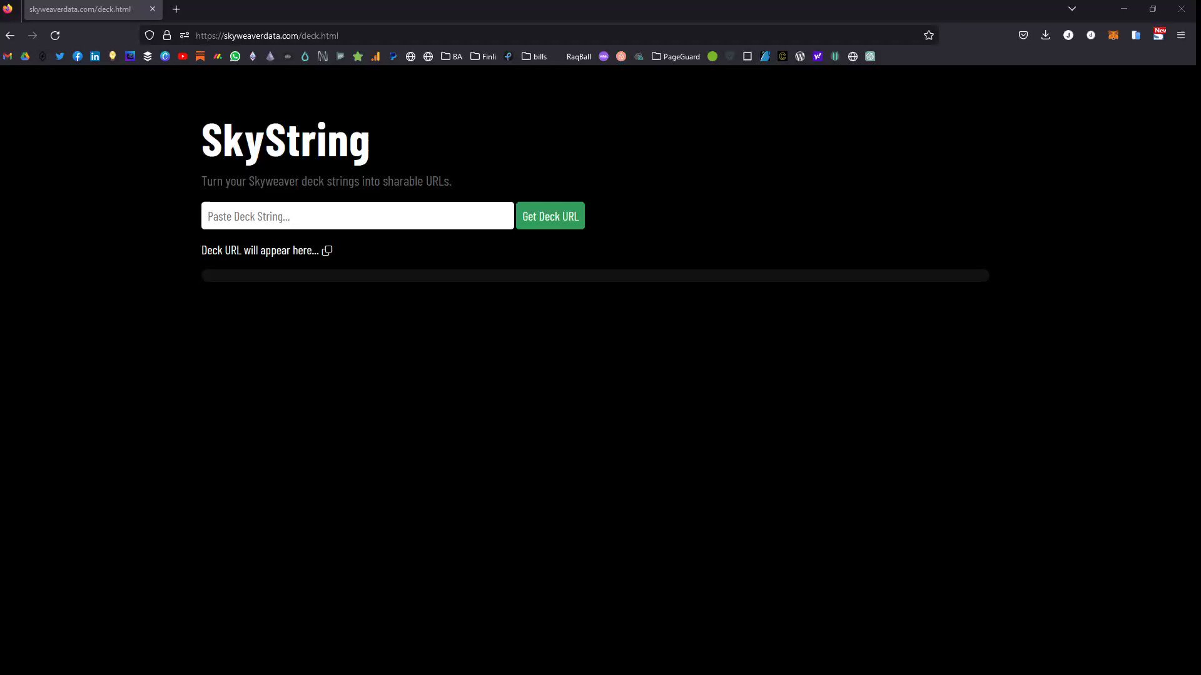This screenshot has height=675, width=1201.
Task: Open the Firefox application hamburger menu
Action: point(1181,36)
